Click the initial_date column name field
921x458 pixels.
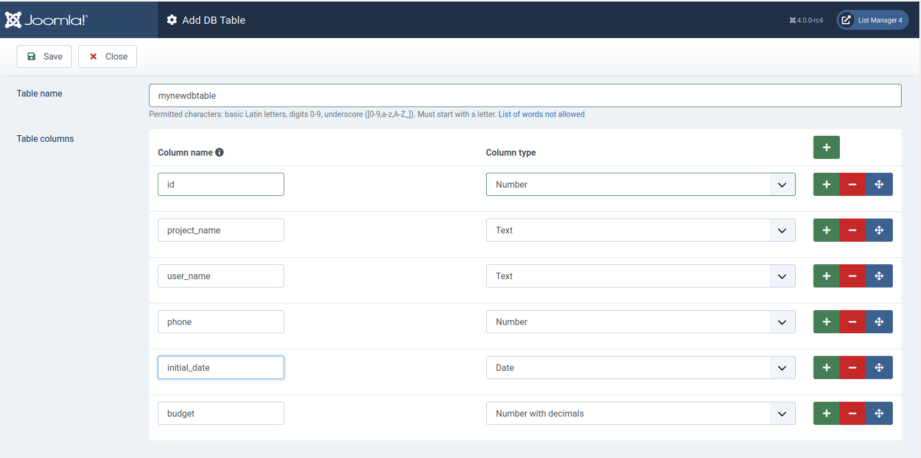point(221,368)
